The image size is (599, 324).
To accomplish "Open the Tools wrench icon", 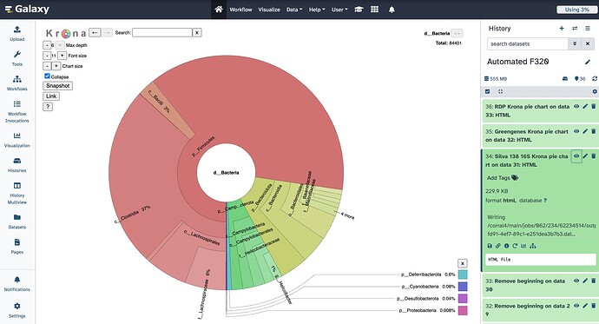I will [17, 55].
